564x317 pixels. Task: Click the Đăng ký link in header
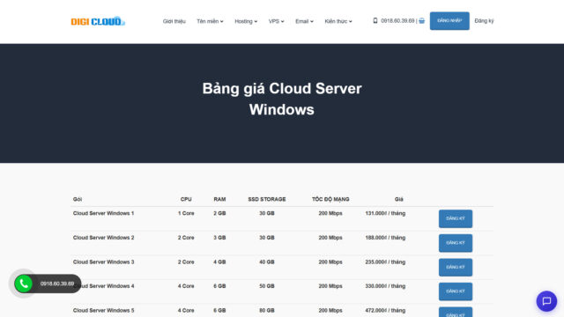click(484, 21)
